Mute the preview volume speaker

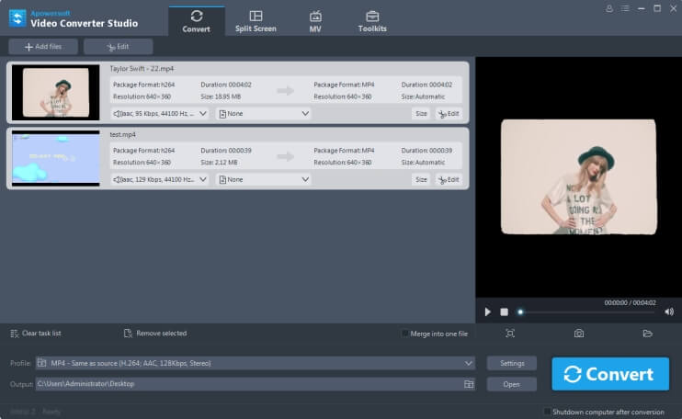click(669, 311)
